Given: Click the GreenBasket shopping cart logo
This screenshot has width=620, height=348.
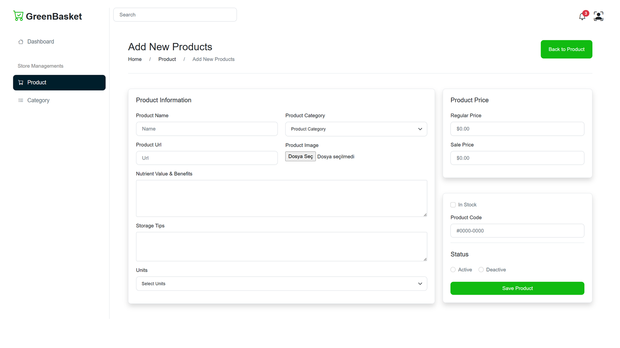Looking at the screenshot, I should coord(18,16).
